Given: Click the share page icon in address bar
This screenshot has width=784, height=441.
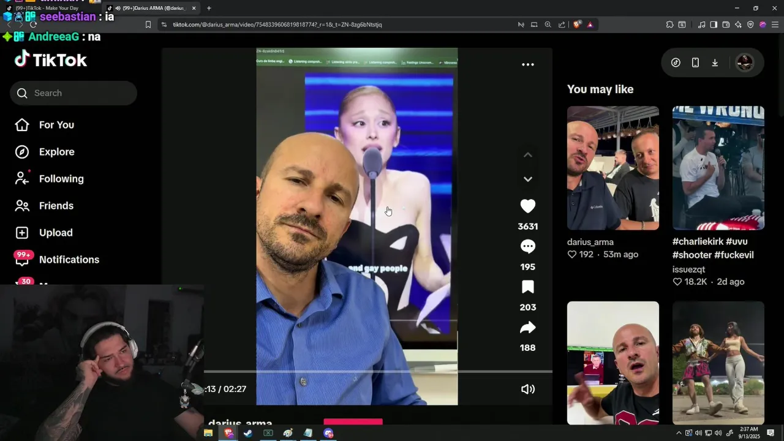Looking at the screenshot, I should [x=562, y=24].
